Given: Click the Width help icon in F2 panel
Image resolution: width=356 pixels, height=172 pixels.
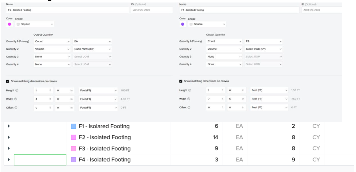Looking at the screenshot, I should [x=16, y=99].
